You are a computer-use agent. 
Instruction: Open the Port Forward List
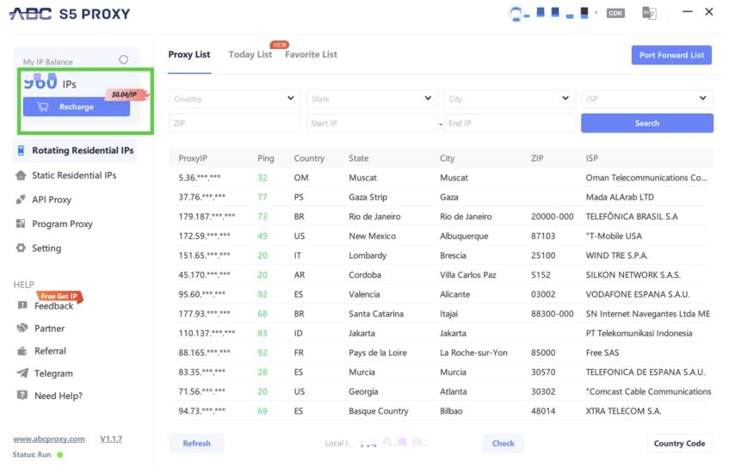[671, 55]
